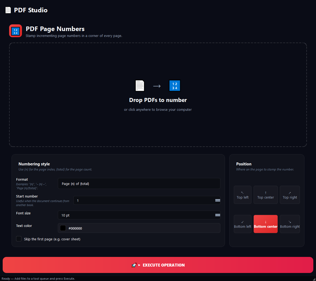Click the PDF Studio title text
The image size is (316, 281).
click(x=31, y=10)
